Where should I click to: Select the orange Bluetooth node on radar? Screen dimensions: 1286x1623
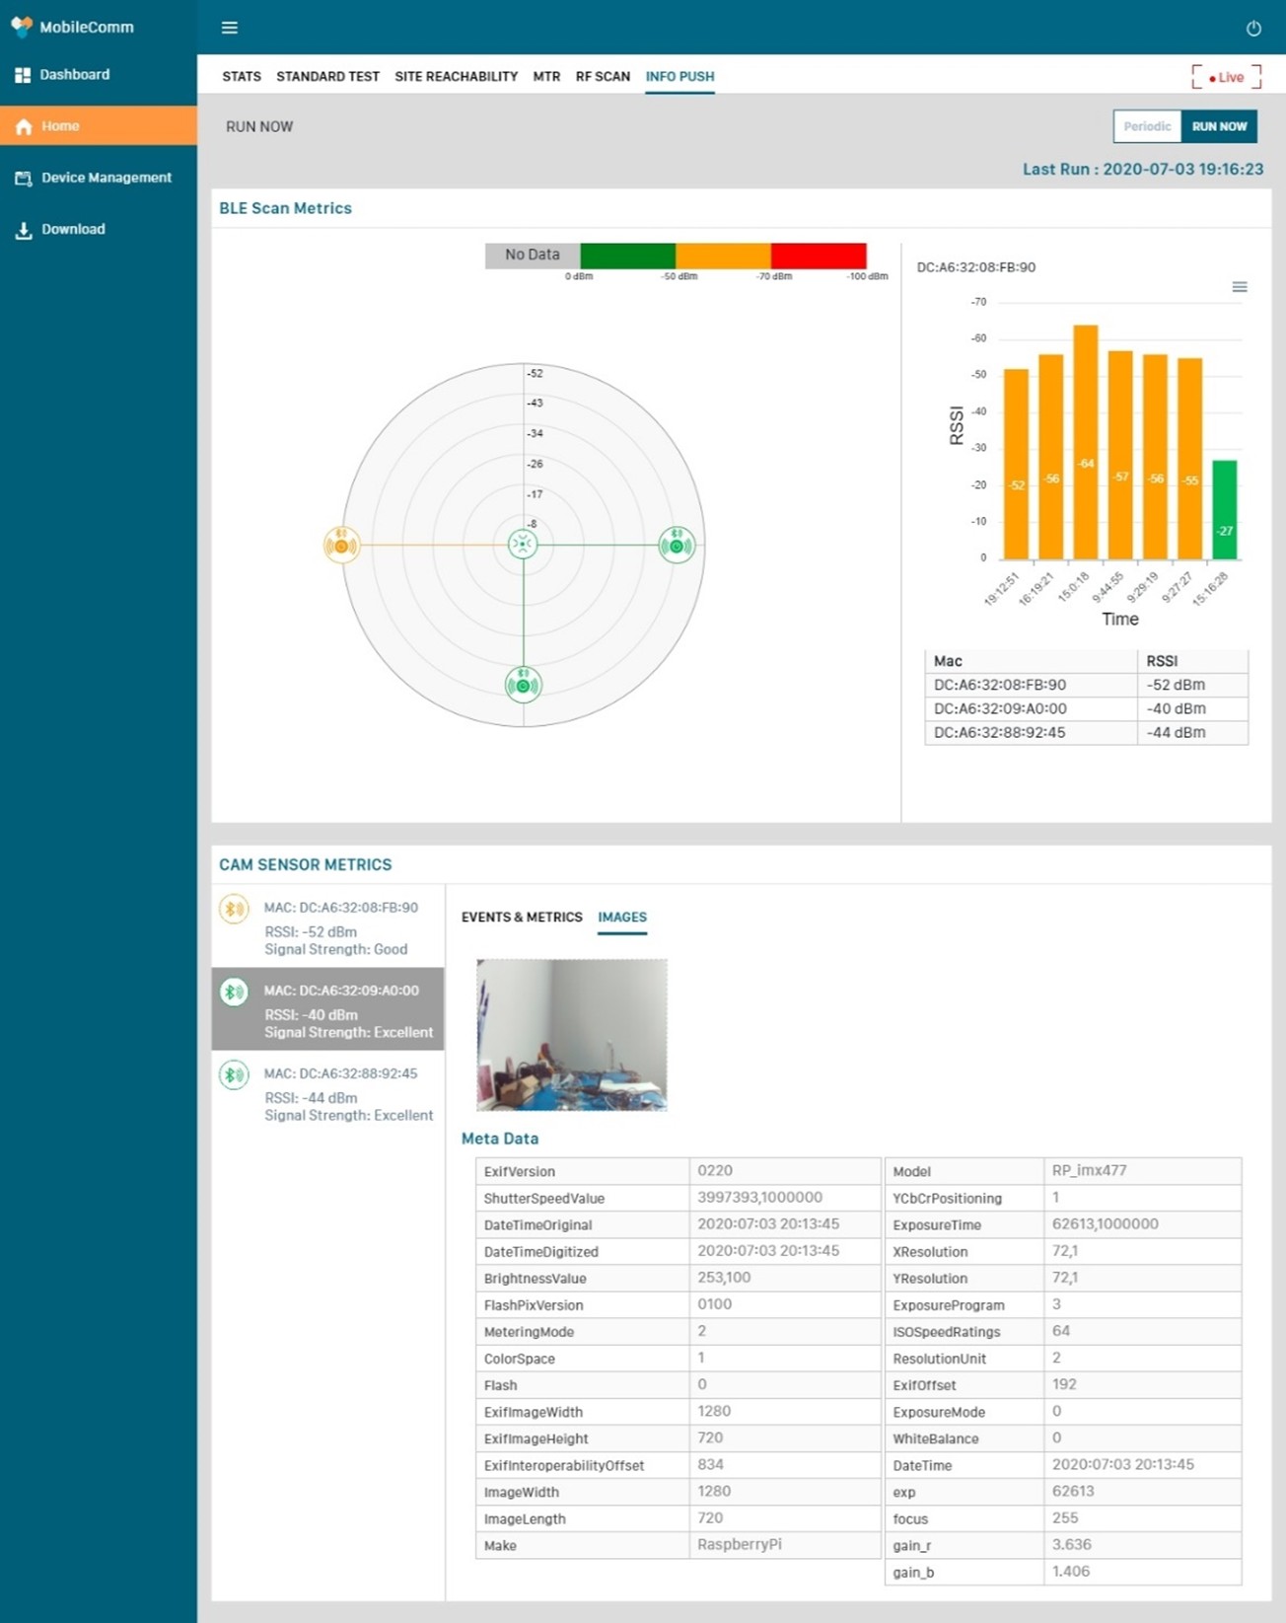point(341,545)
